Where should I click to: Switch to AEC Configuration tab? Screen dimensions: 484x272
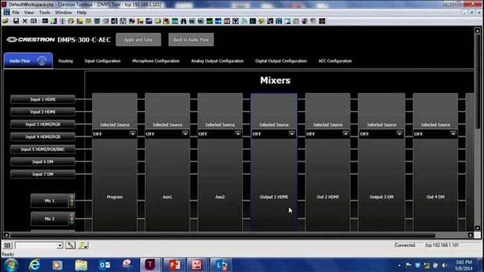335,61
